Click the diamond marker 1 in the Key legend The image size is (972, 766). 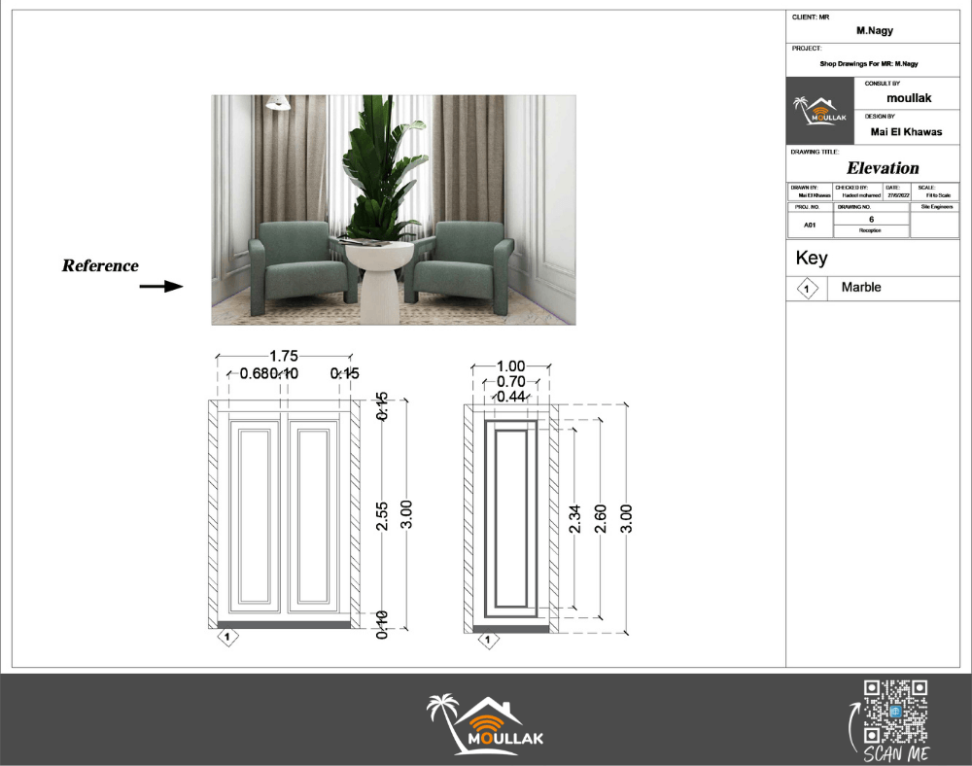tap(807, 289)
